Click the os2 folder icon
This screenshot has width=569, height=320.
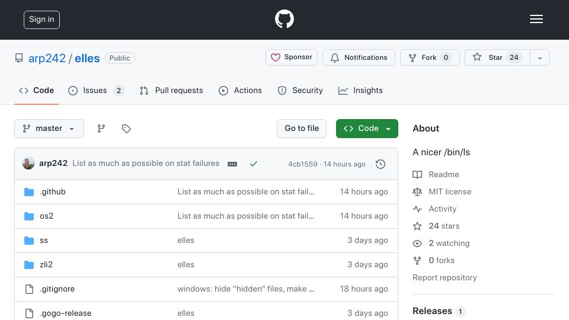click(x=29, y=216)
